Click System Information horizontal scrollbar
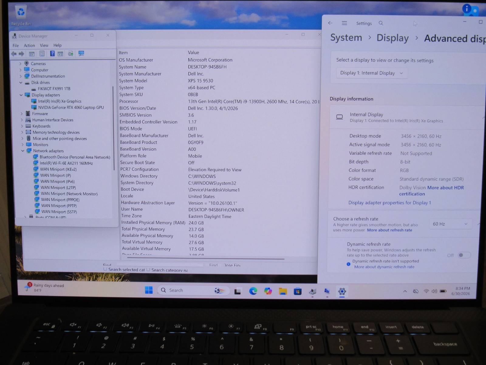 (206, 259)
